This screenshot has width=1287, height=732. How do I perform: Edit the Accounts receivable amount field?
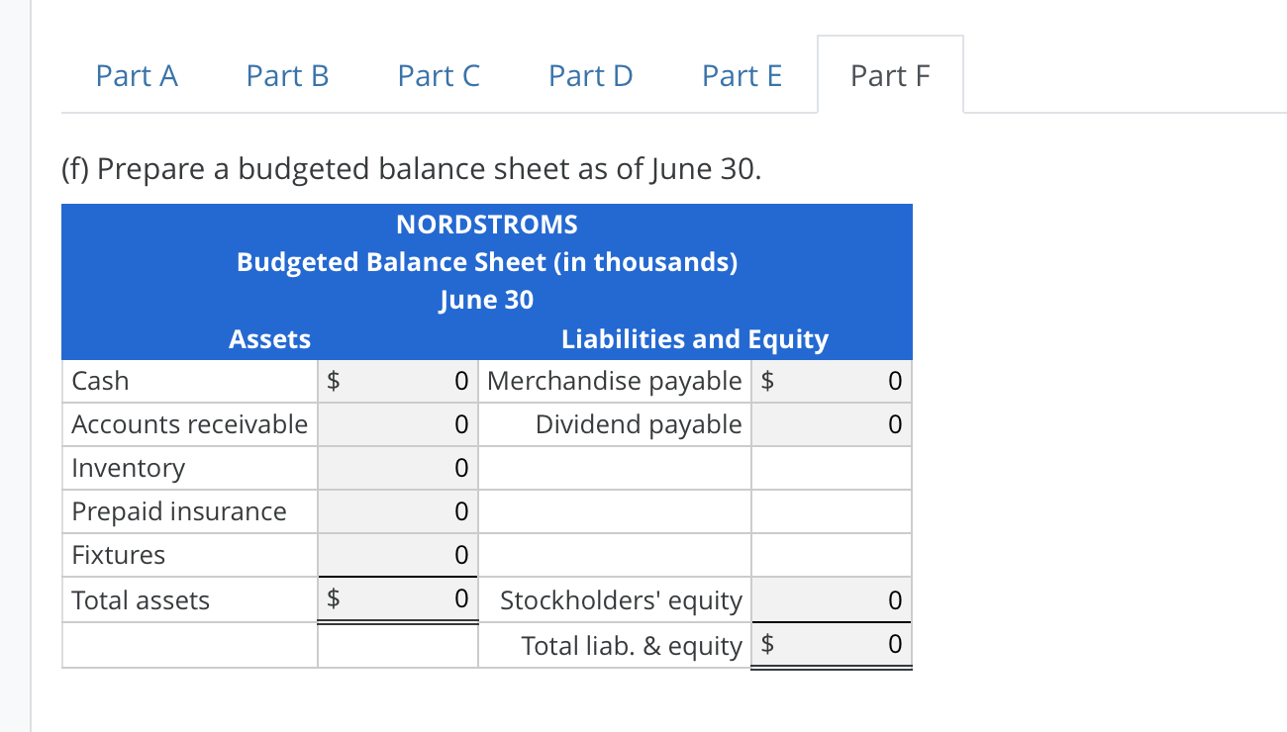coord(398,424)
